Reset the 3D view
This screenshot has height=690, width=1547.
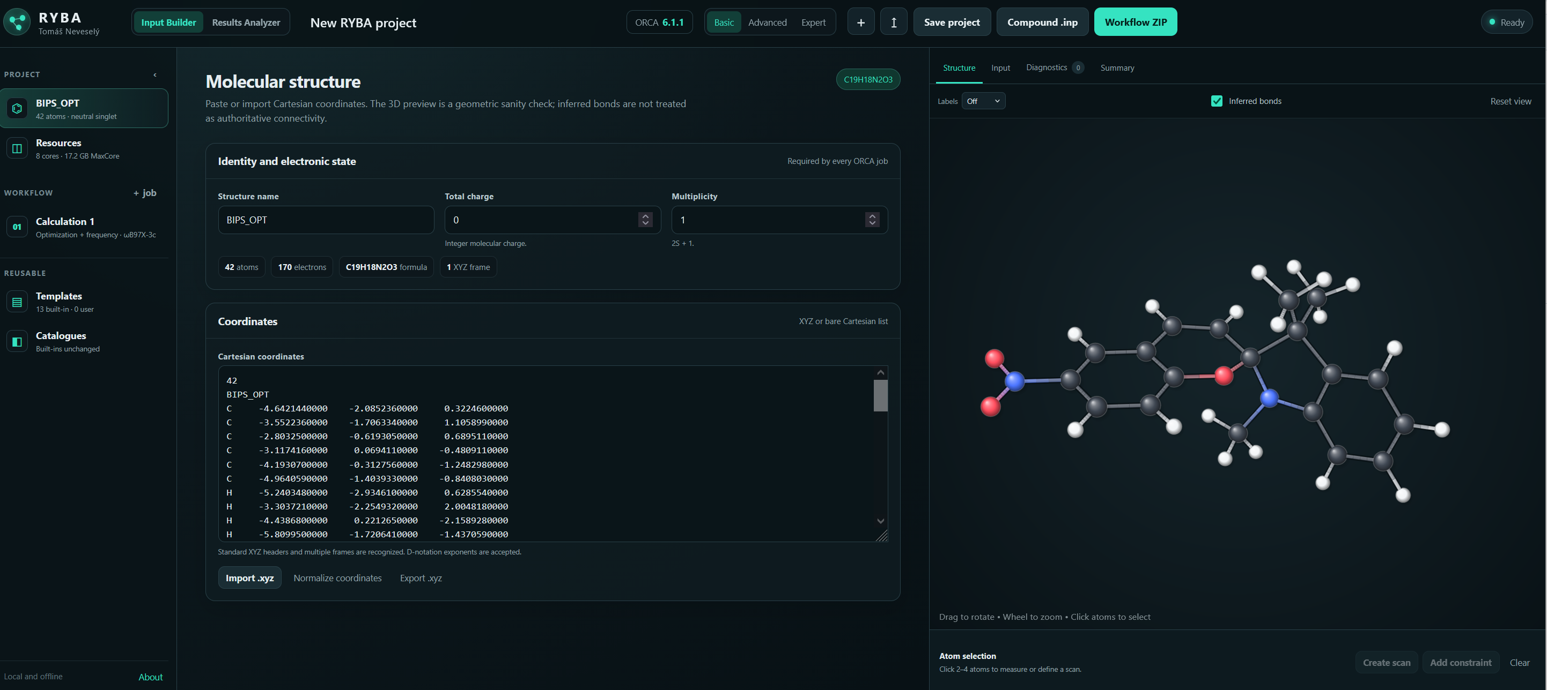1510,101
